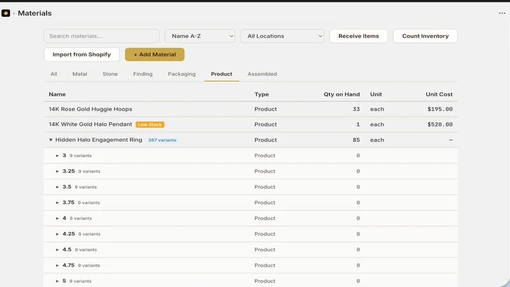Click the Add Material button

pyautogui.click(x=154, y=54)
